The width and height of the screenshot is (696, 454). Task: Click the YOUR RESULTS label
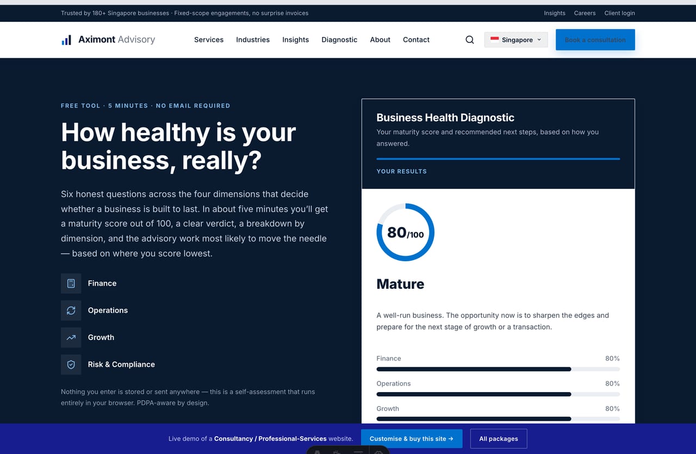[x=401, y=172]
